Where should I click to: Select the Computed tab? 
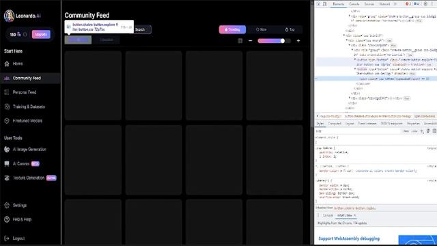pos(335,123)
